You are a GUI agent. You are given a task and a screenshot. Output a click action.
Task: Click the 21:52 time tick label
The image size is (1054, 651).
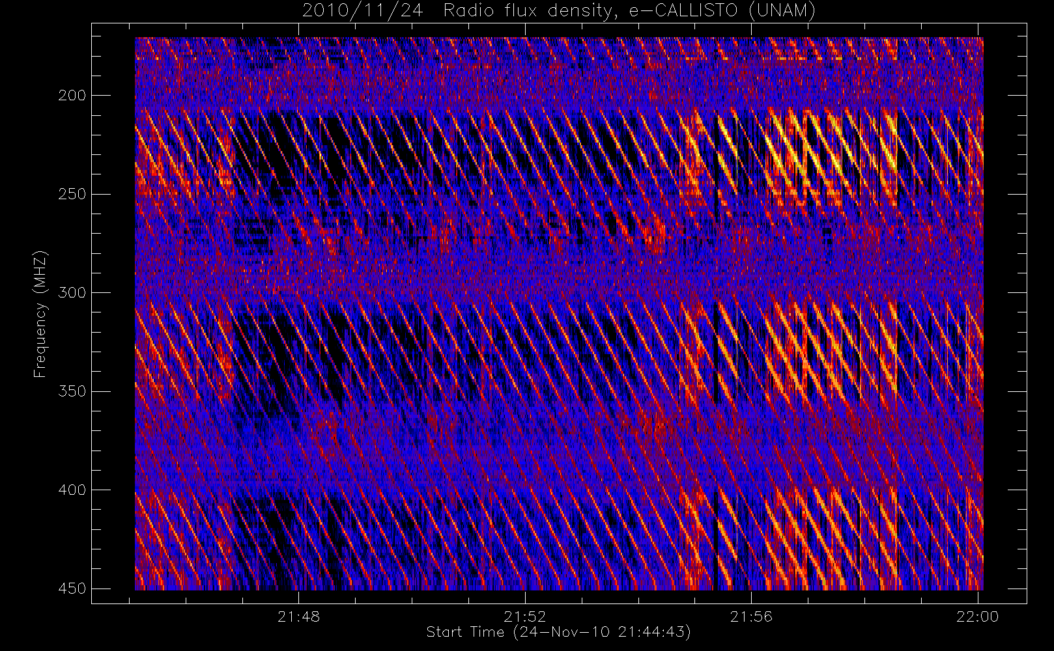[x=524, y=616]
